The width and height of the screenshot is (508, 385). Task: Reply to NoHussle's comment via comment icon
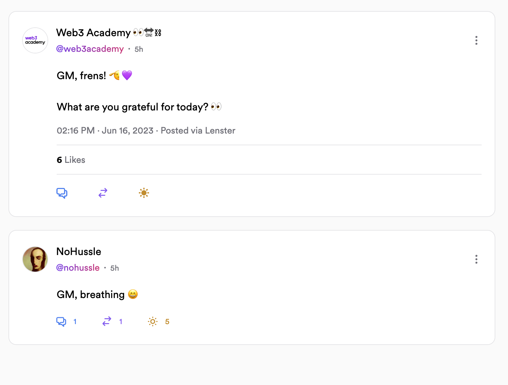[x=61, y=322]
